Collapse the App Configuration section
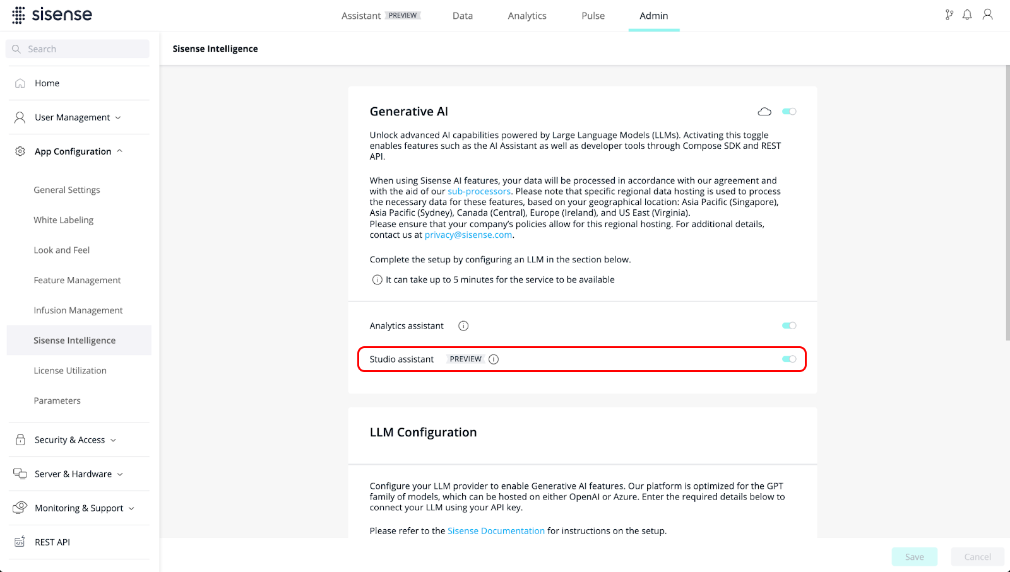Screen dimensions: 1010x572 (79, 151)
